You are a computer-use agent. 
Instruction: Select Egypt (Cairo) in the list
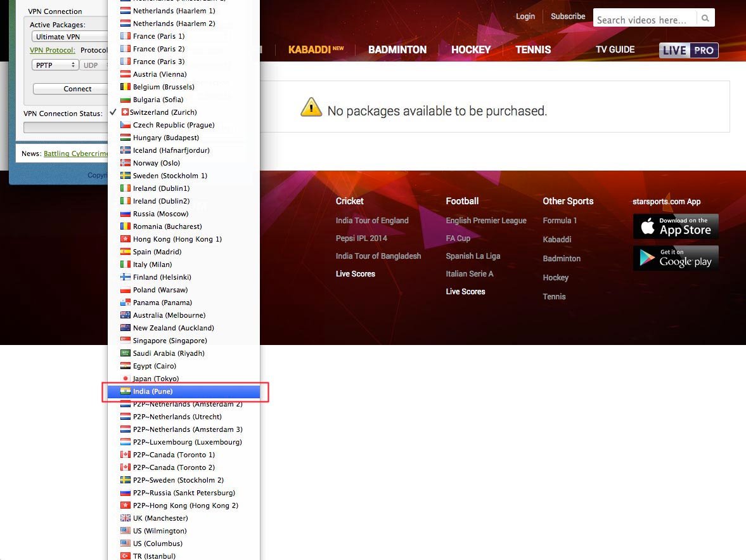(x=184, y=366)
